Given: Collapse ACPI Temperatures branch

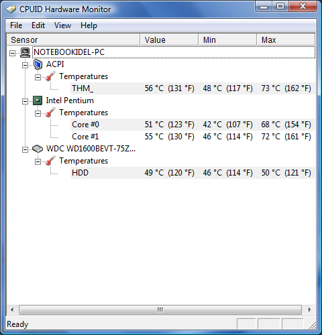Looking at the screenshot, I should click(38, 77).
